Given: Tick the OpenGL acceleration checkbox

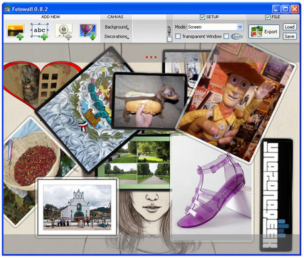Looking at the screenshot, I should (x=226, y=36).
